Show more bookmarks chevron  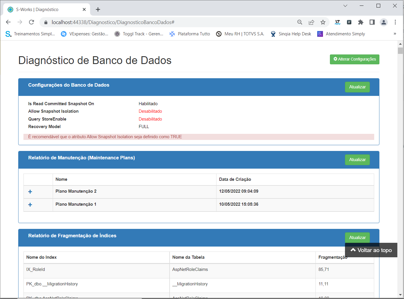pos(395,34)
